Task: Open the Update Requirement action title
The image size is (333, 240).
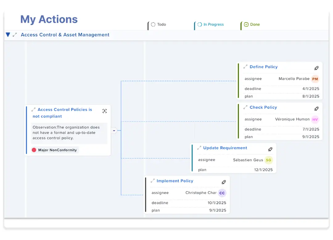Action: click(225, 148)
